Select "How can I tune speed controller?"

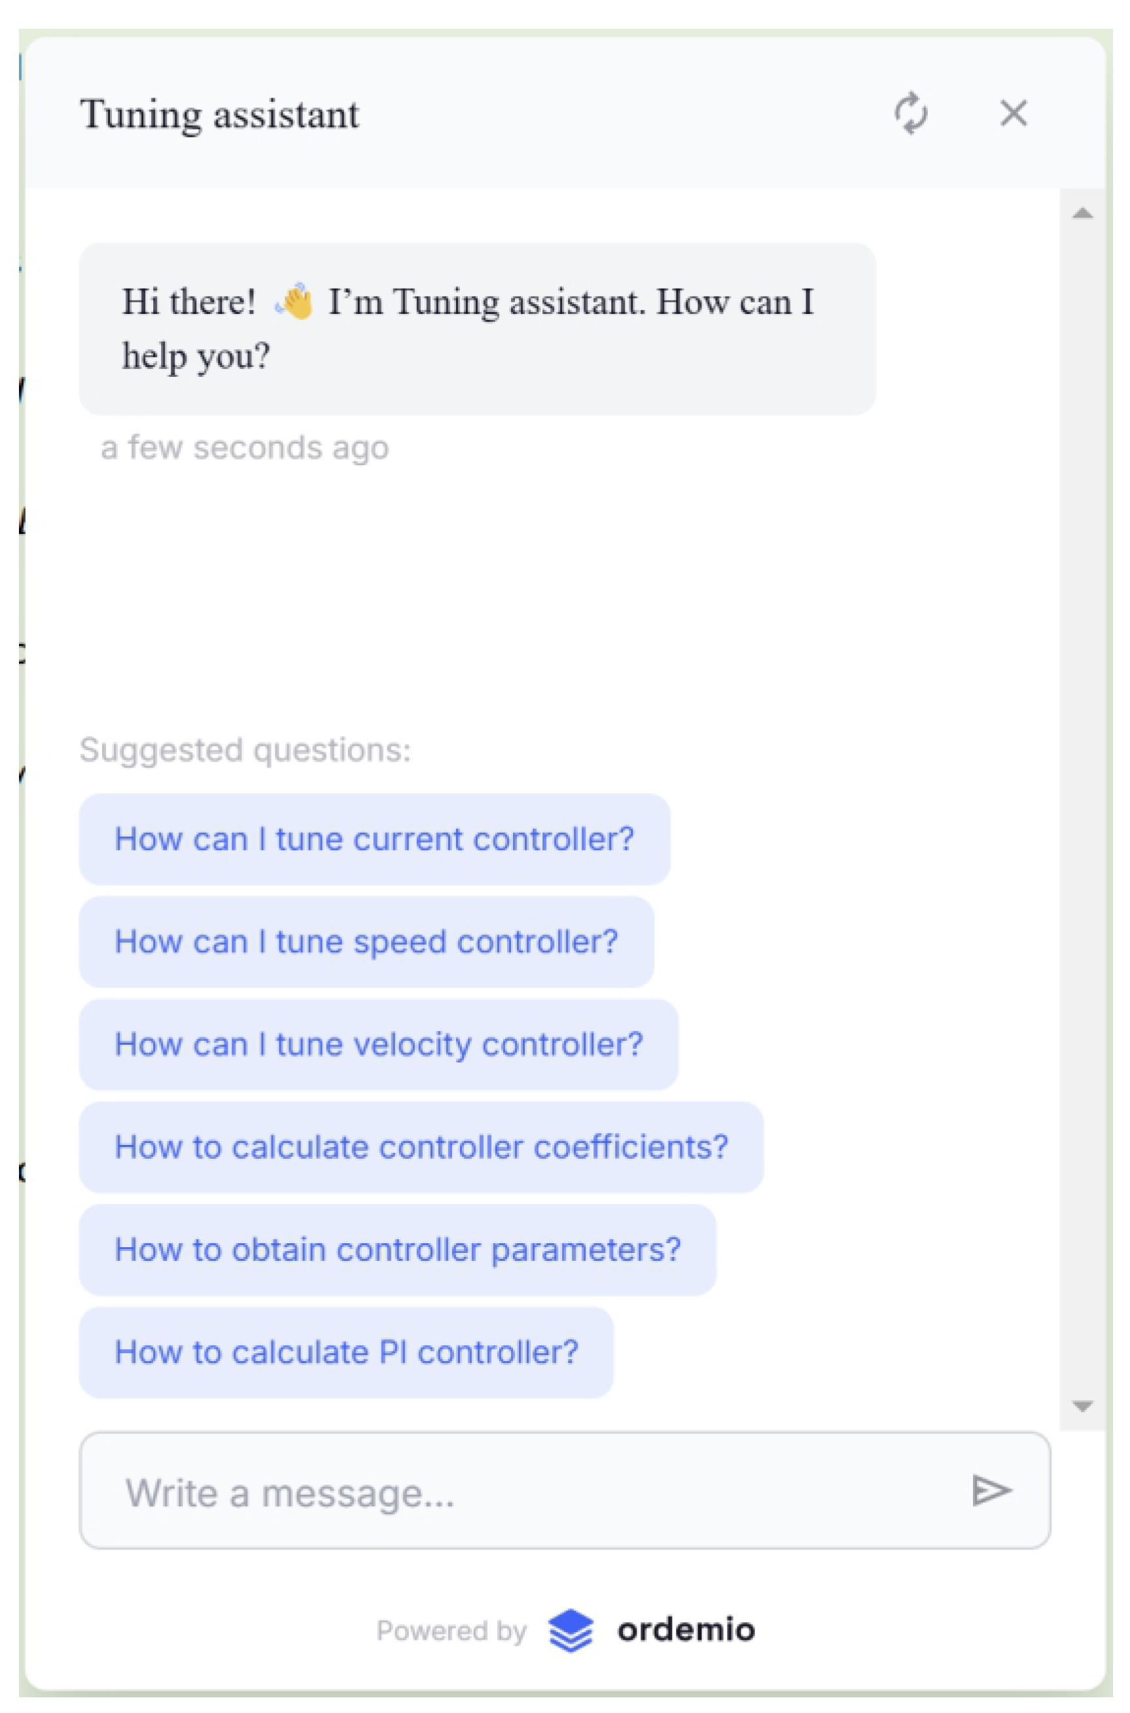tap(366, 942)
